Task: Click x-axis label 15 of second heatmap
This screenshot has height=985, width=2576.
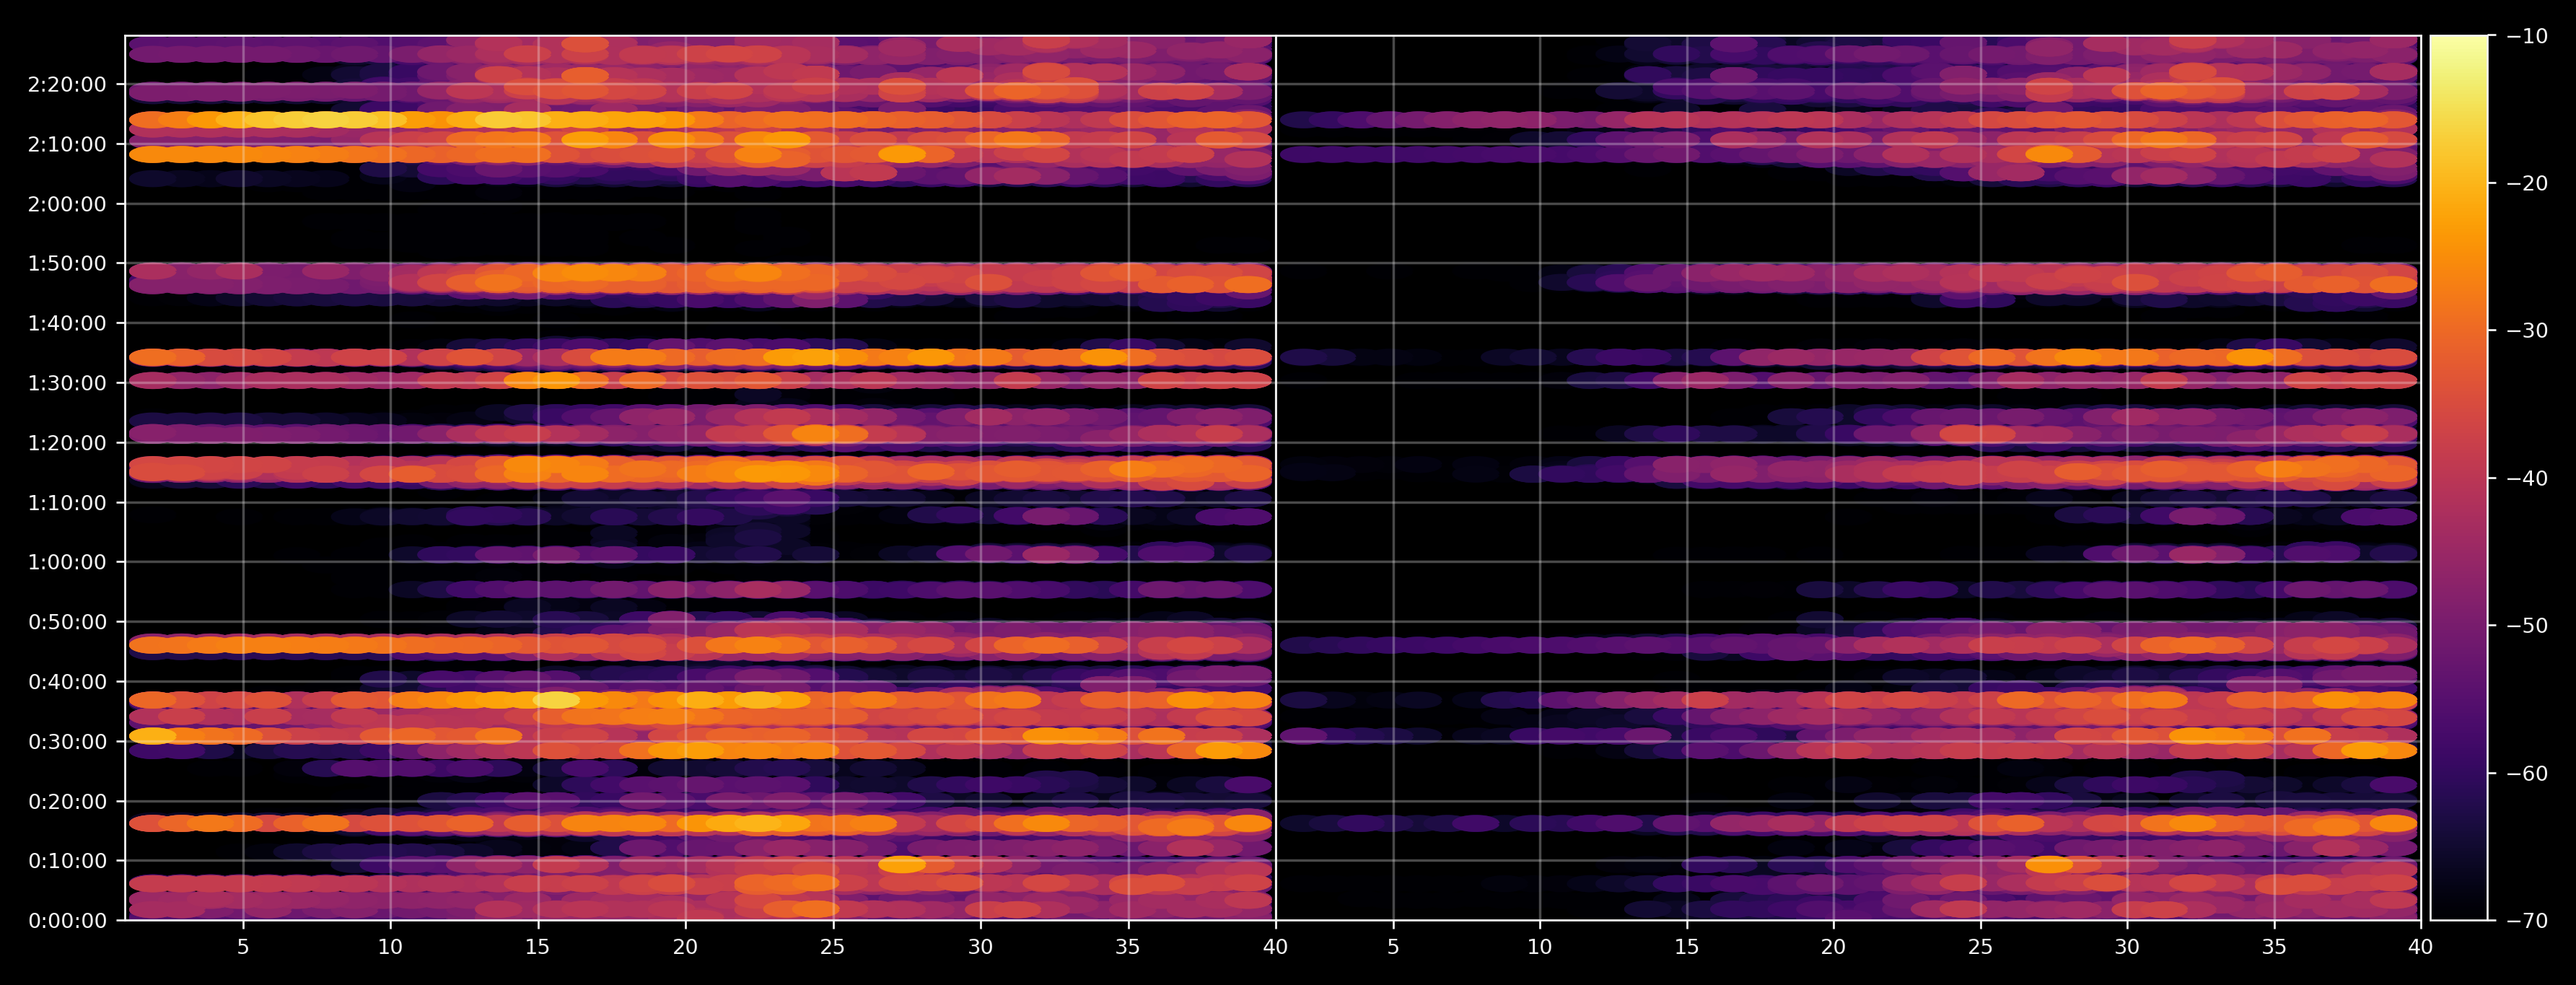Action: [x=1687, y=947]
